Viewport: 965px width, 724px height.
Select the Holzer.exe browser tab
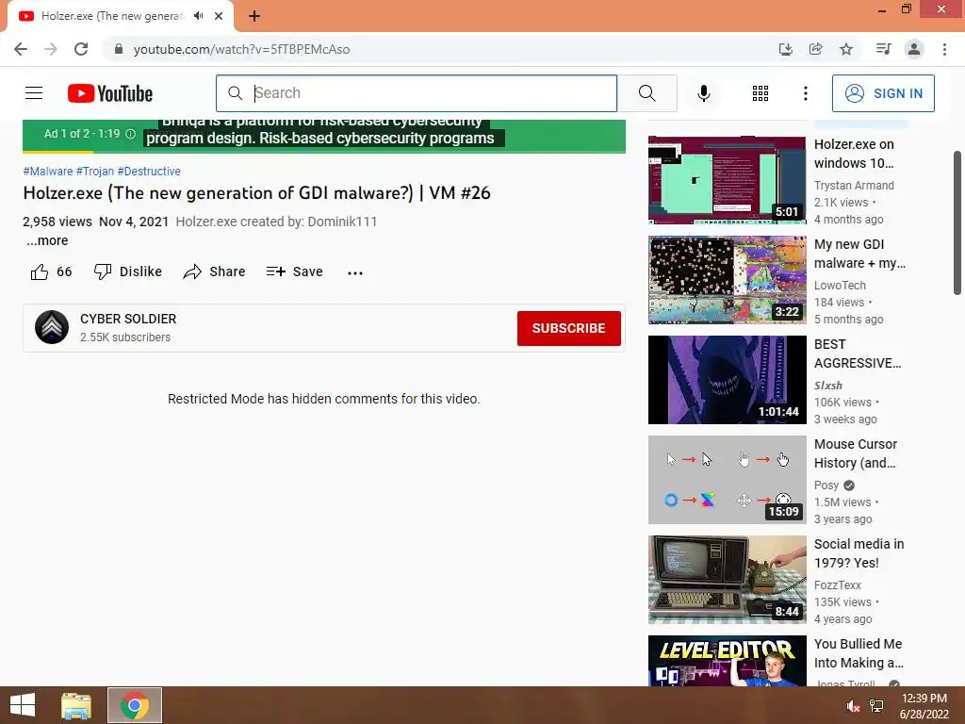(113, 16)
